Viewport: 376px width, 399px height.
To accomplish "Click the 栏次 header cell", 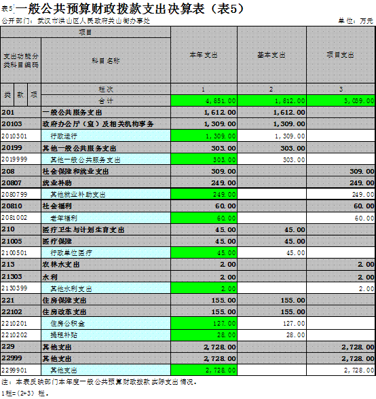I will (x=106, y=90).
